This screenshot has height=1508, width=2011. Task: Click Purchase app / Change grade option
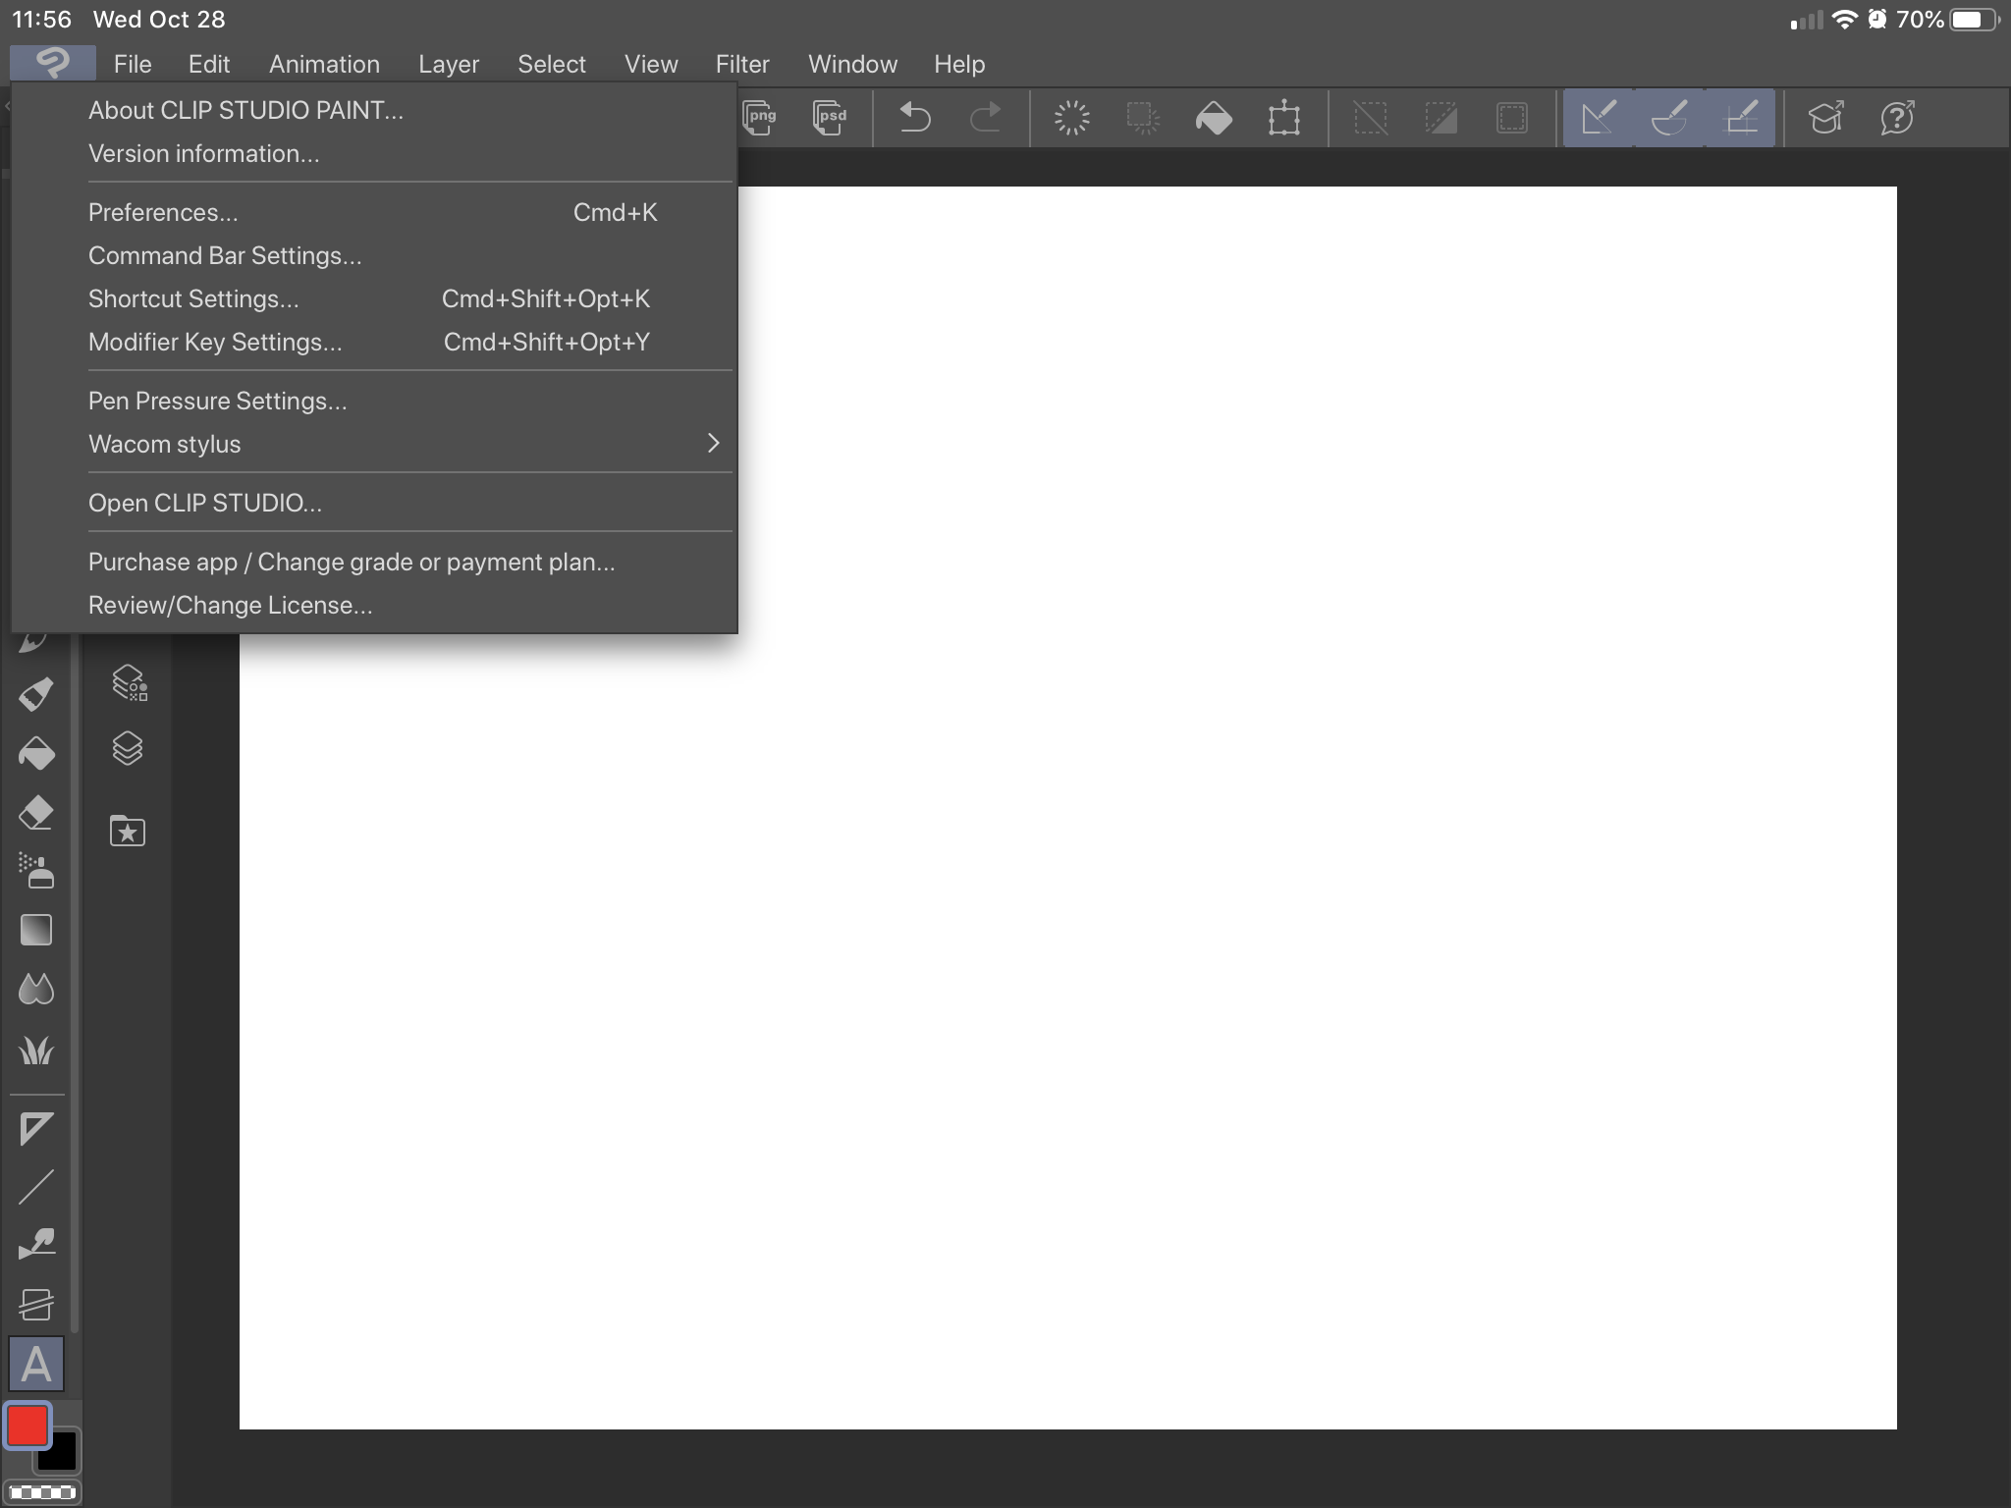[x=352, y=563]
